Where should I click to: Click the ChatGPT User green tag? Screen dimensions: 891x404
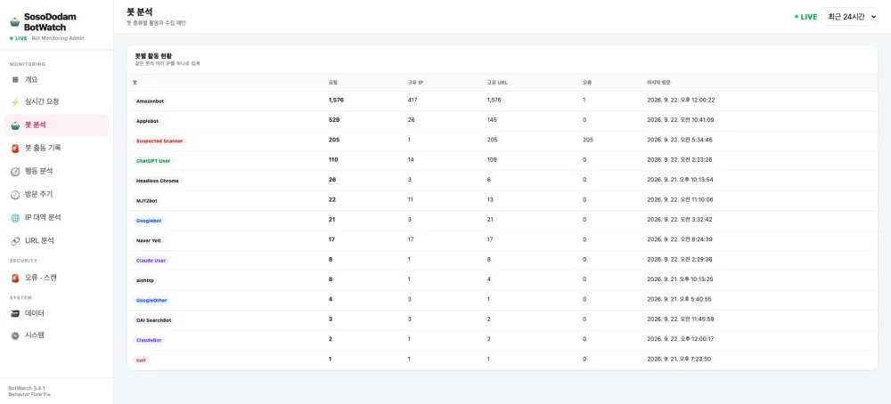pos(153,160)
